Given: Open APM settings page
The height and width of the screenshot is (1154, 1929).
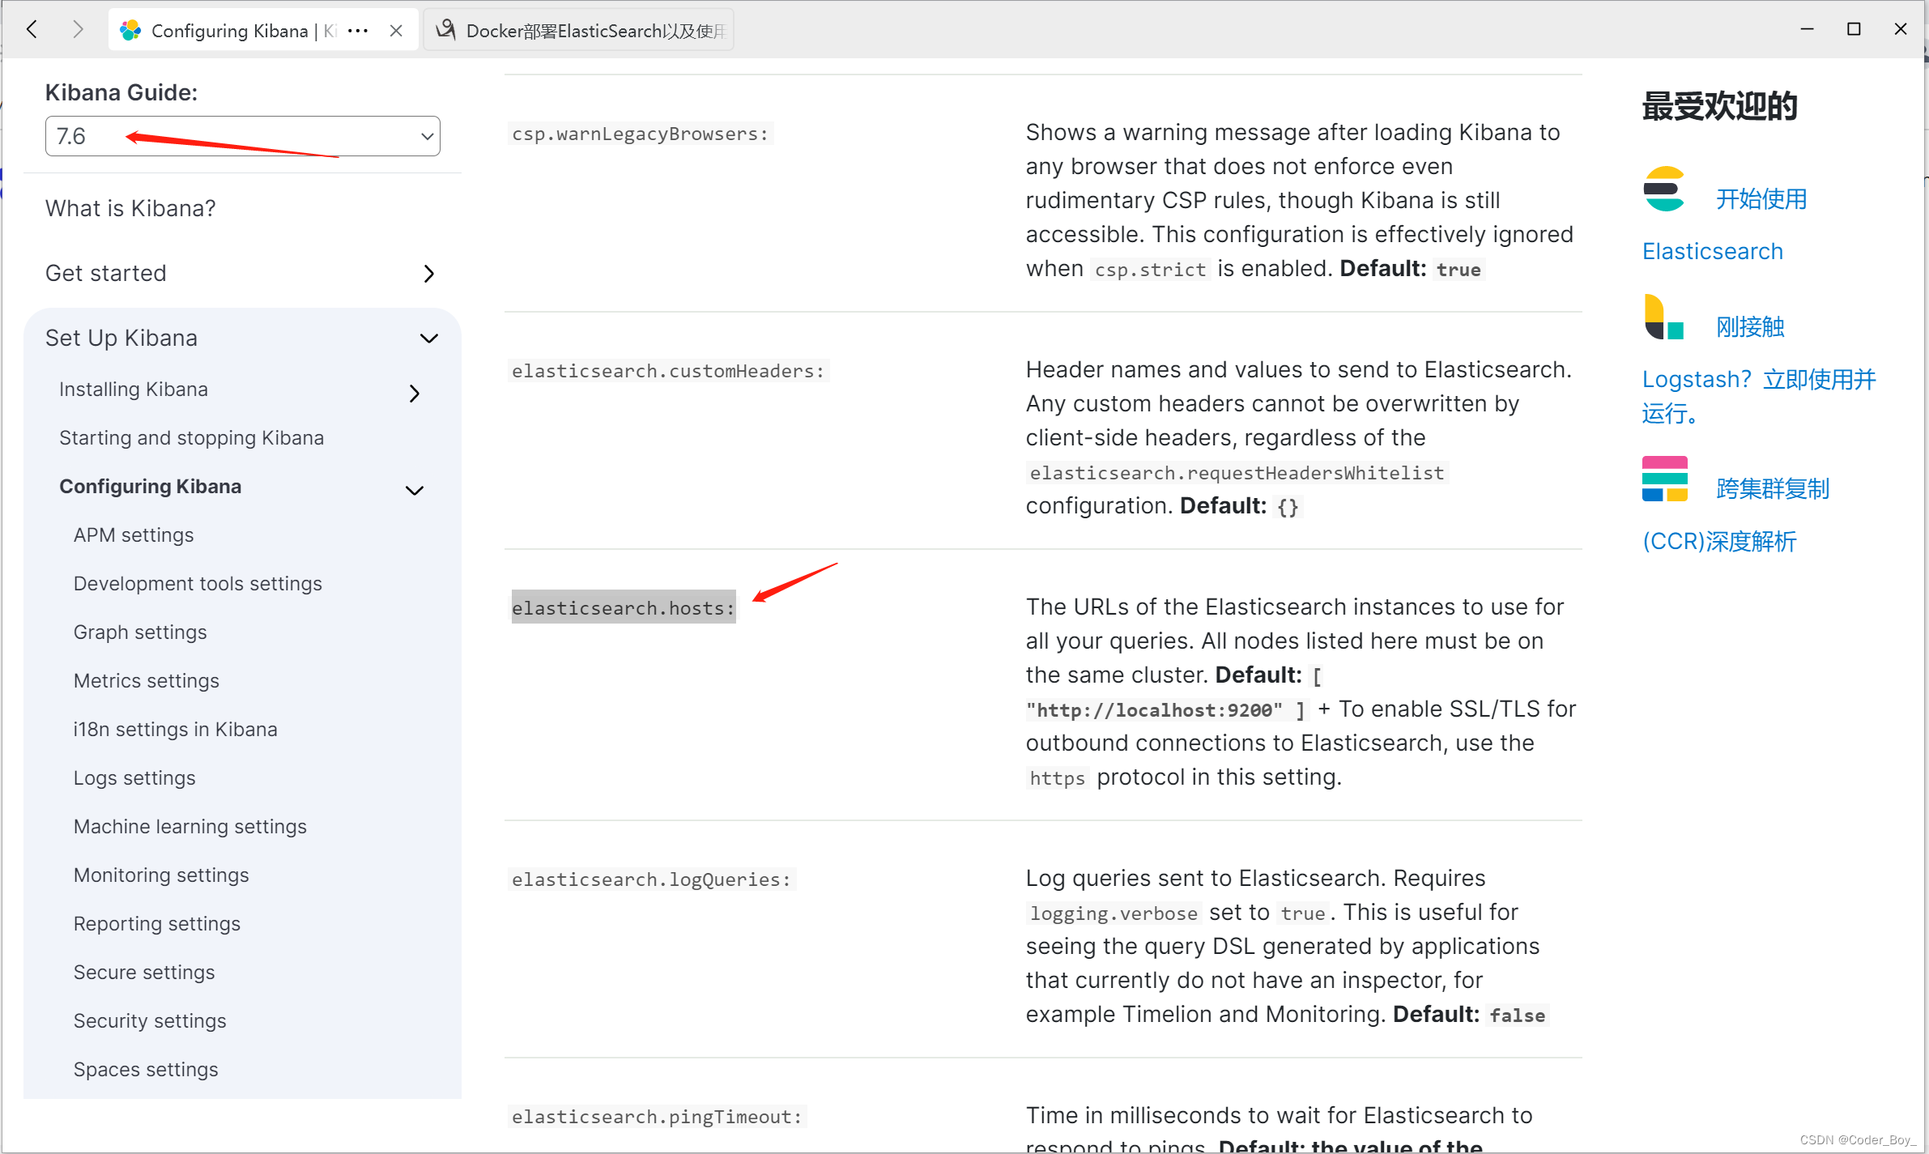Looking at the screenshot, I should 134,535.
